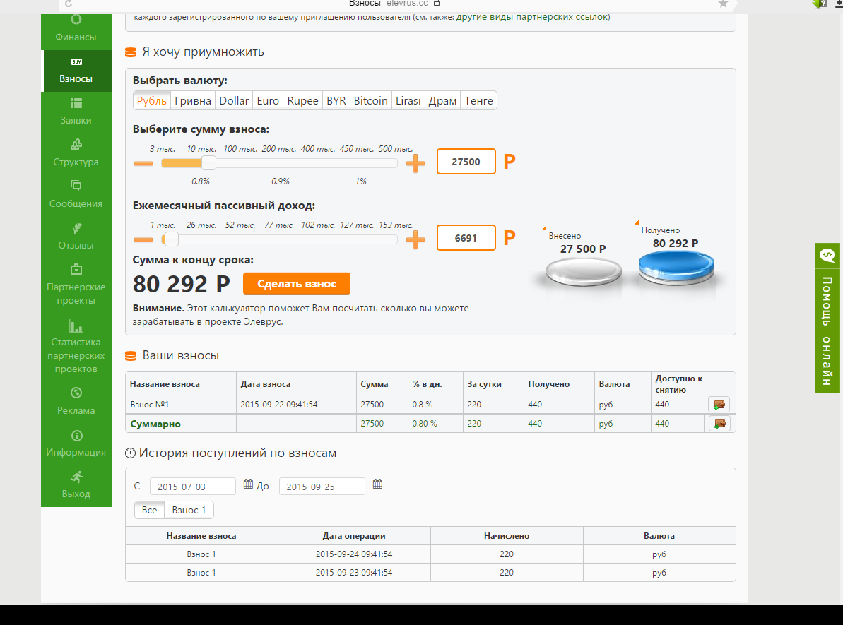Viewport: 843px width, 625px height.
Task: Open the Сообщения sidebar section
Action: coord(76,194)
